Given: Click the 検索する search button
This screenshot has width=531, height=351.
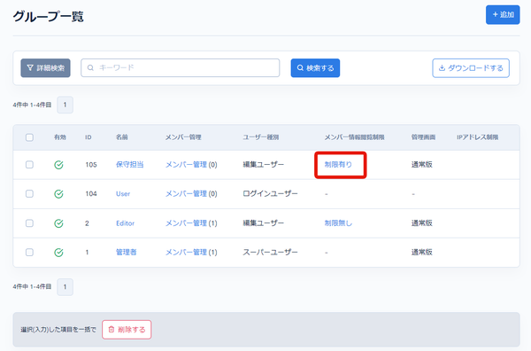Looking at the screenshot, I should [x=315, y=68].
